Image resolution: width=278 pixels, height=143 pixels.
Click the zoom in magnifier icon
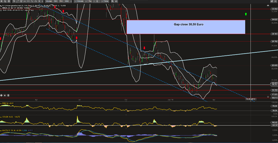pos(112,1)
